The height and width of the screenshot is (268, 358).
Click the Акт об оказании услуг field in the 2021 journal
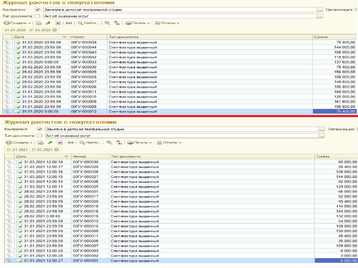pos(182,136)
